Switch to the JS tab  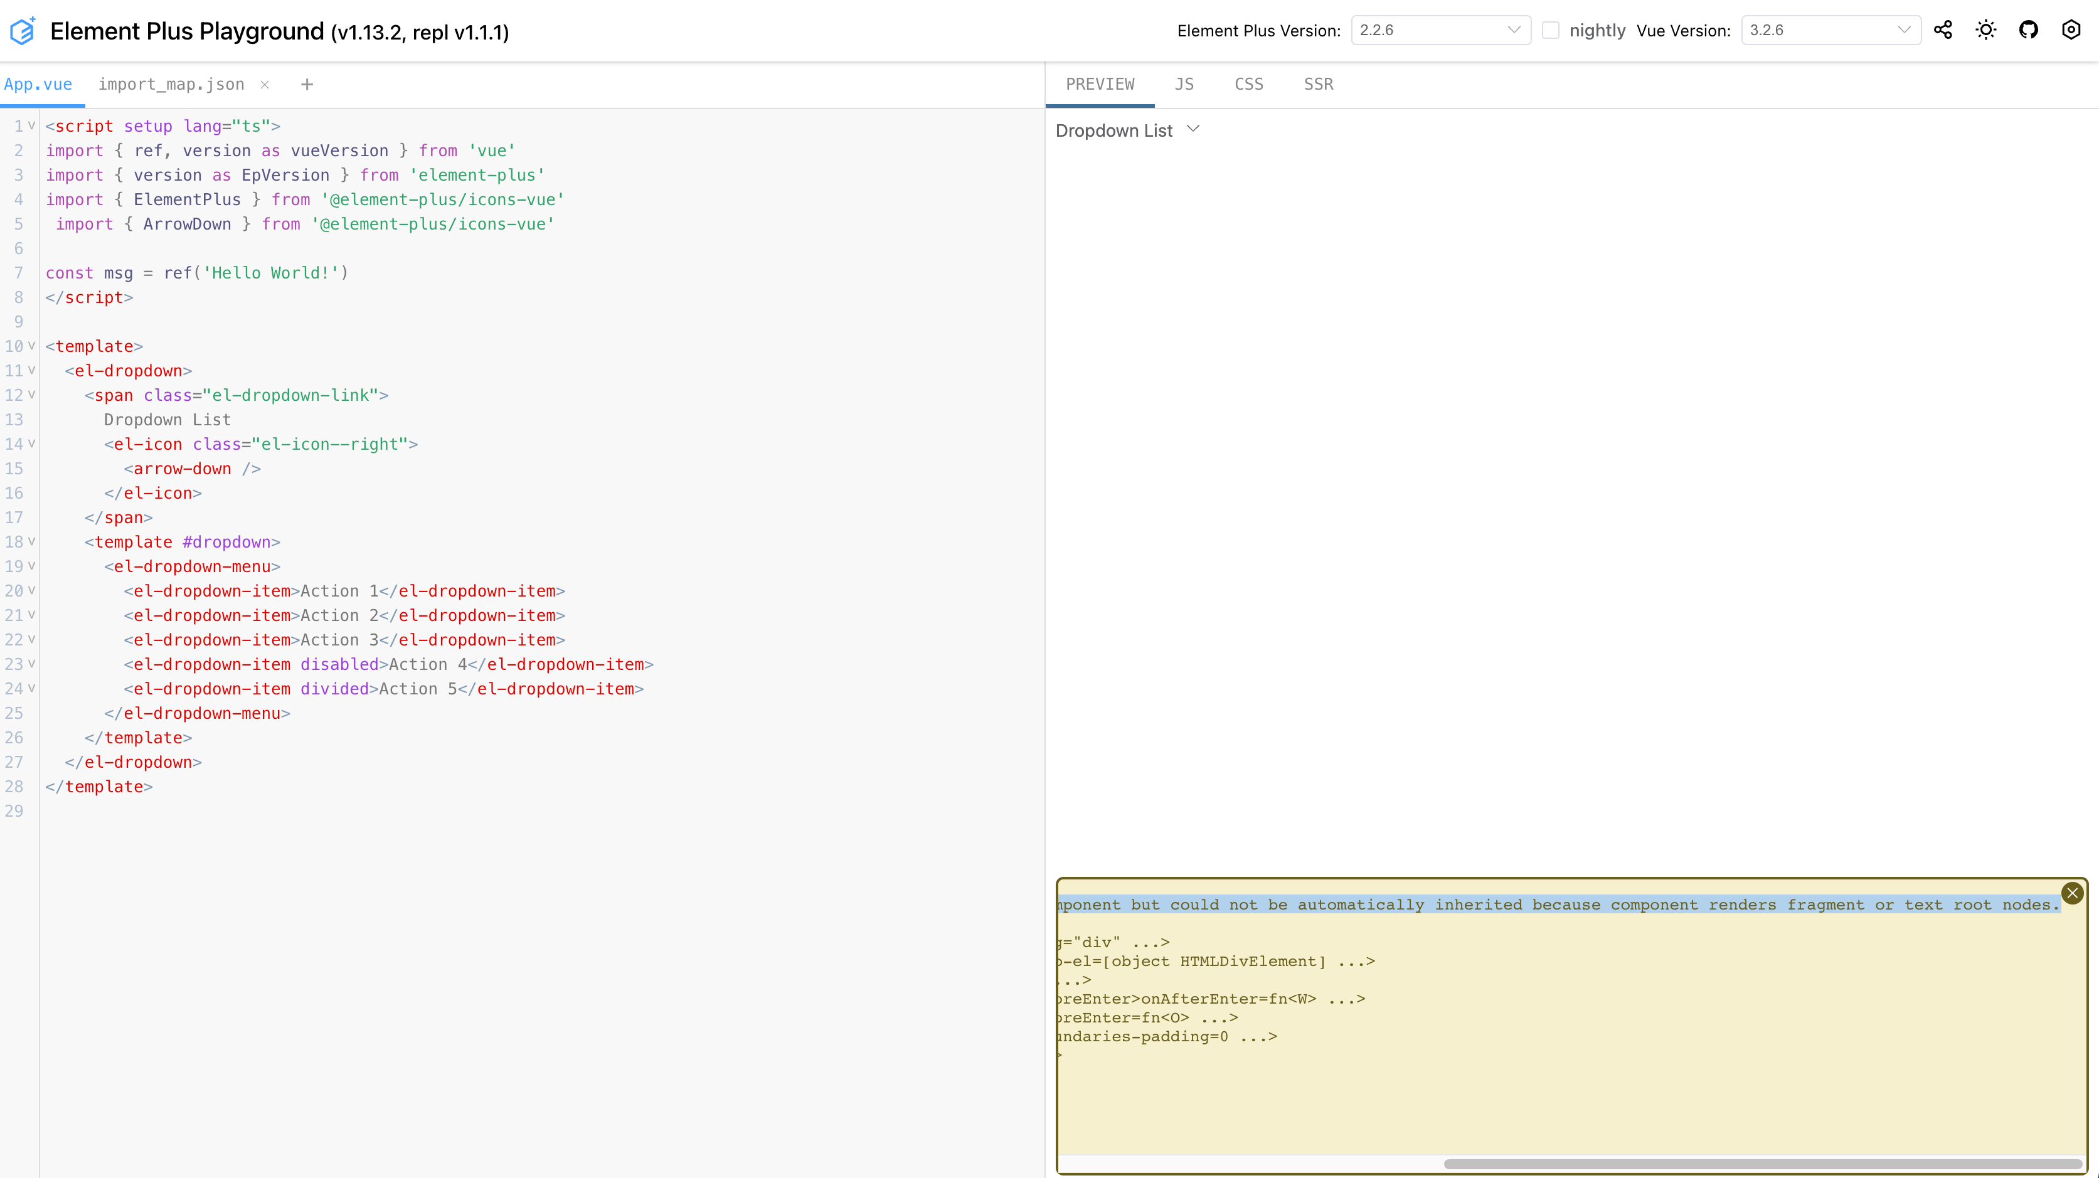click(x=1184, y=84)
